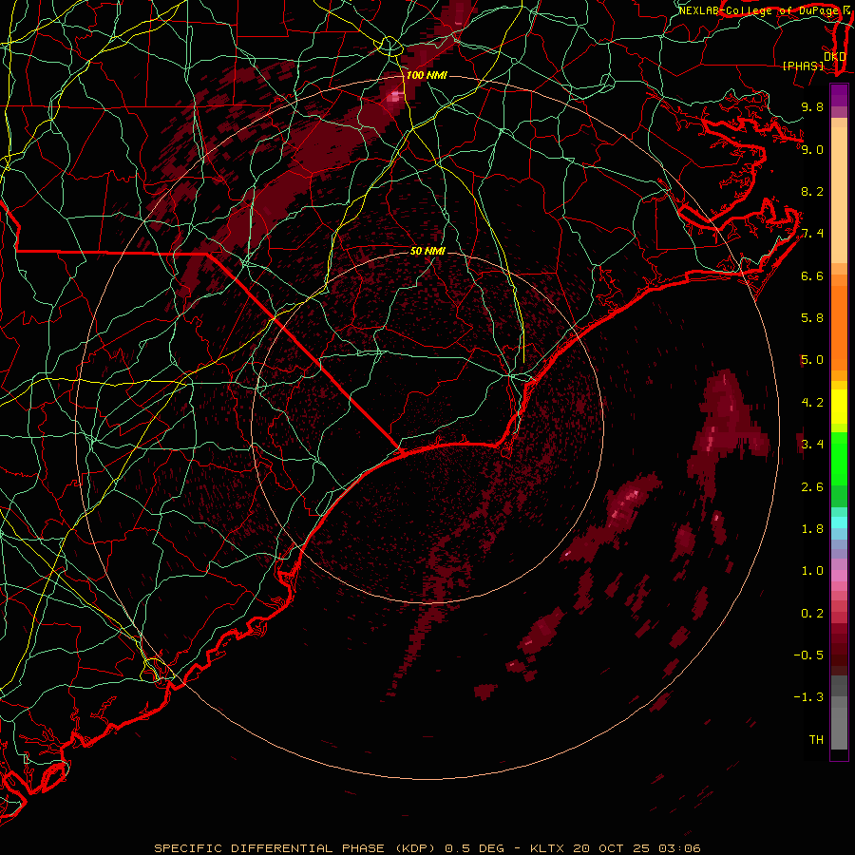Click the -1.3 value on the color scale

click(x=808, y=697)
